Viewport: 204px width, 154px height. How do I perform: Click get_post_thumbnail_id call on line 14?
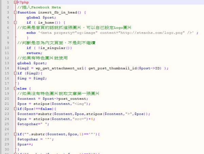(125, 68)
